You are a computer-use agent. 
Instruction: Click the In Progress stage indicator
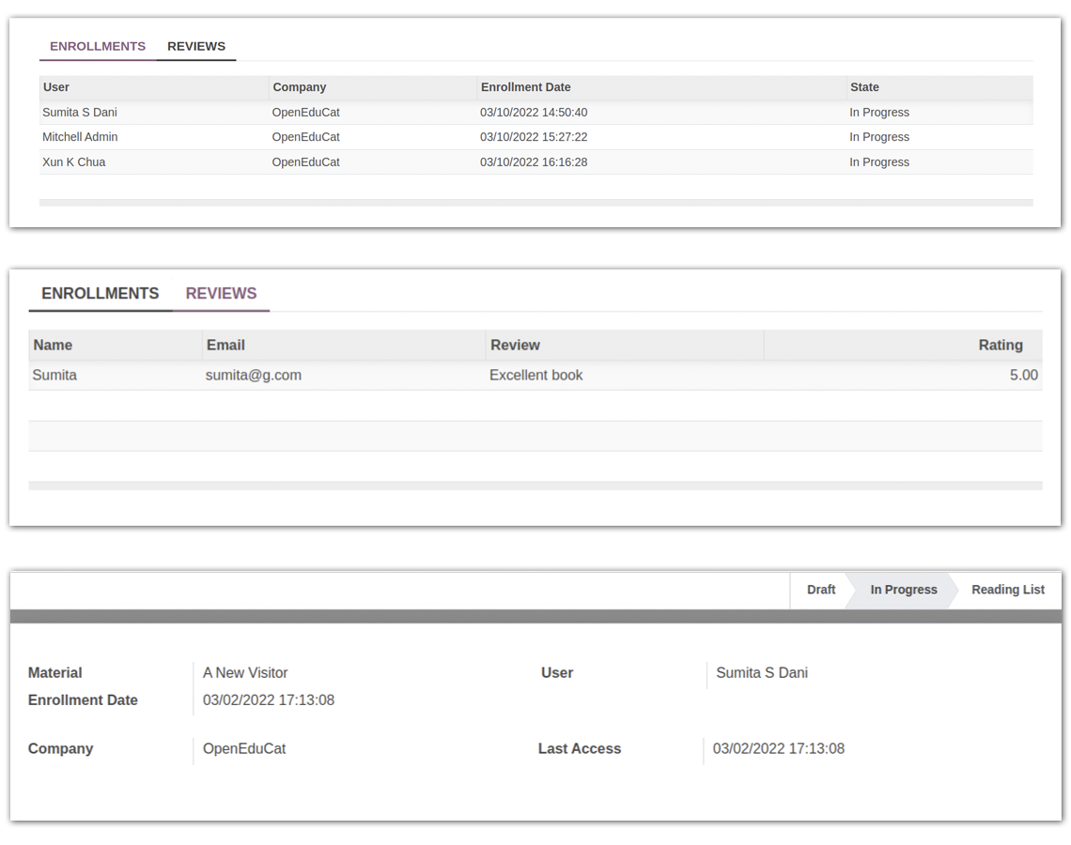coord(903,590)
